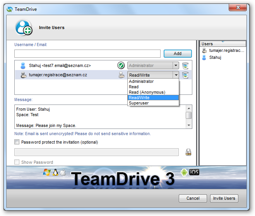The height and width of the screenshot is (216, 255).
Task: Click the Windows logo in banner
Action: coord(47,172)
